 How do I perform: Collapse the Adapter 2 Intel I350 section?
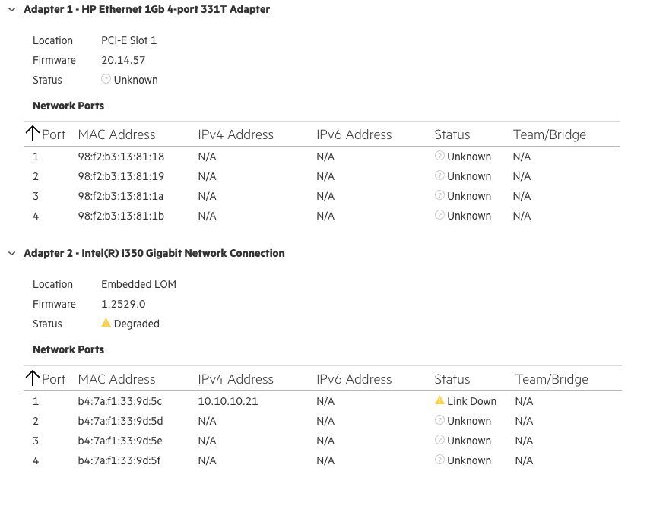coord(12,254)
